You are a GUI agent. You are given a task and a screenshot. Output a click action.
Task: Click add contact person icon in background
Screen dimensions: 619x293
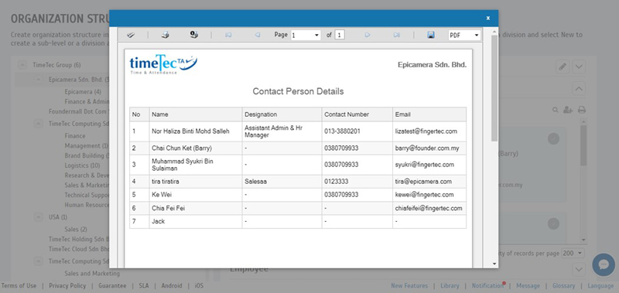pos(568,110)
